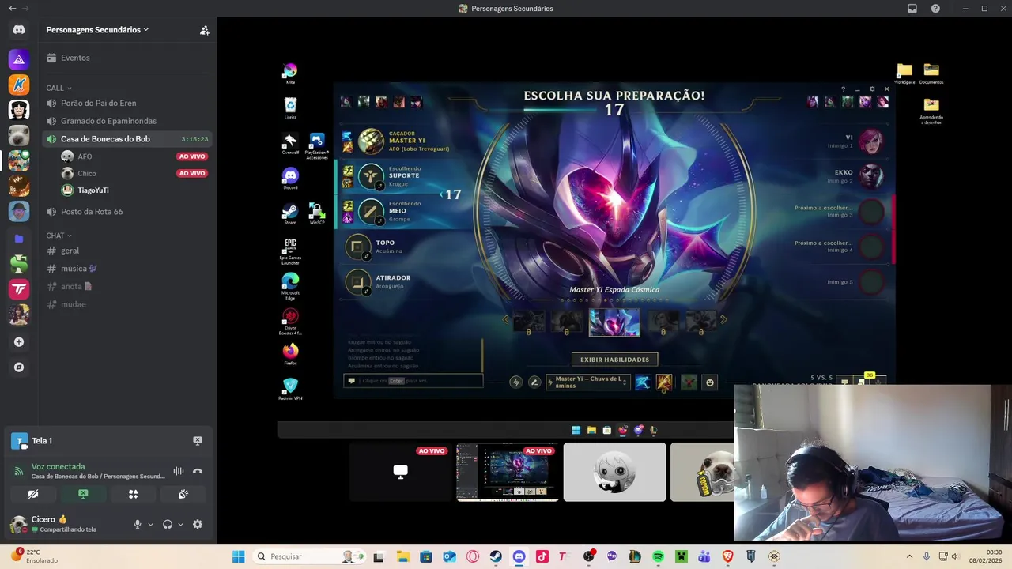Select user Chico in voice channel

[x=134, y=173]
